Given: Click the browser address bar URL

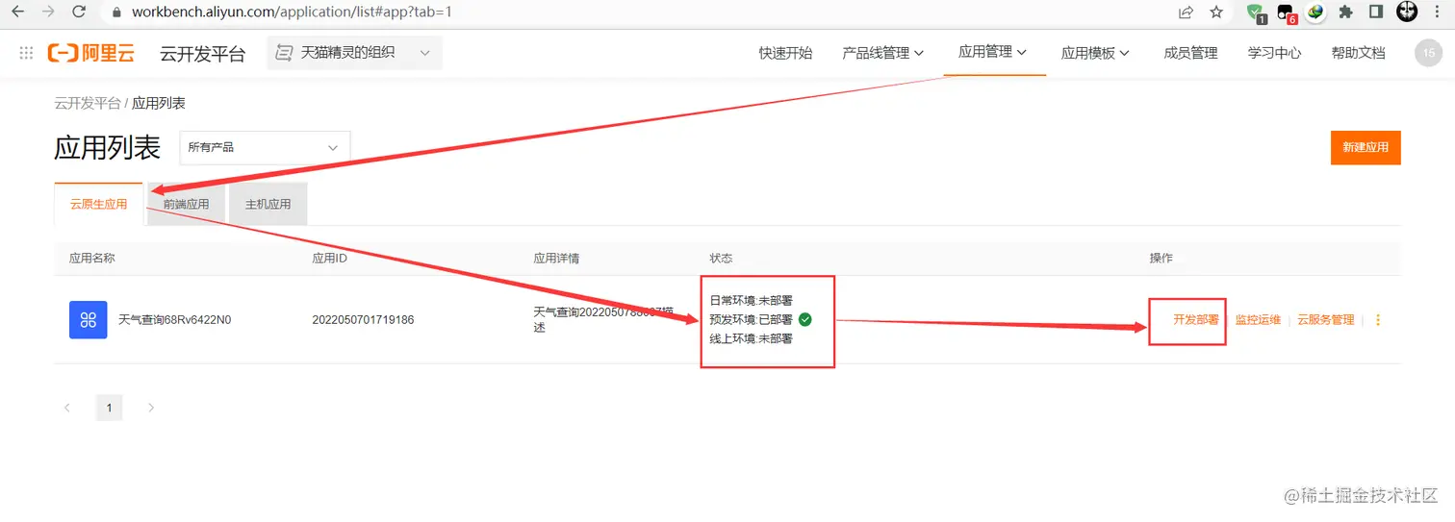Looking at the screenshot, I should click(x=291, y=12).
